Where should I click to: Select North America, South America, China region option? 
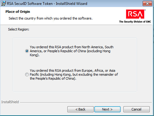[x=27, y=51]
